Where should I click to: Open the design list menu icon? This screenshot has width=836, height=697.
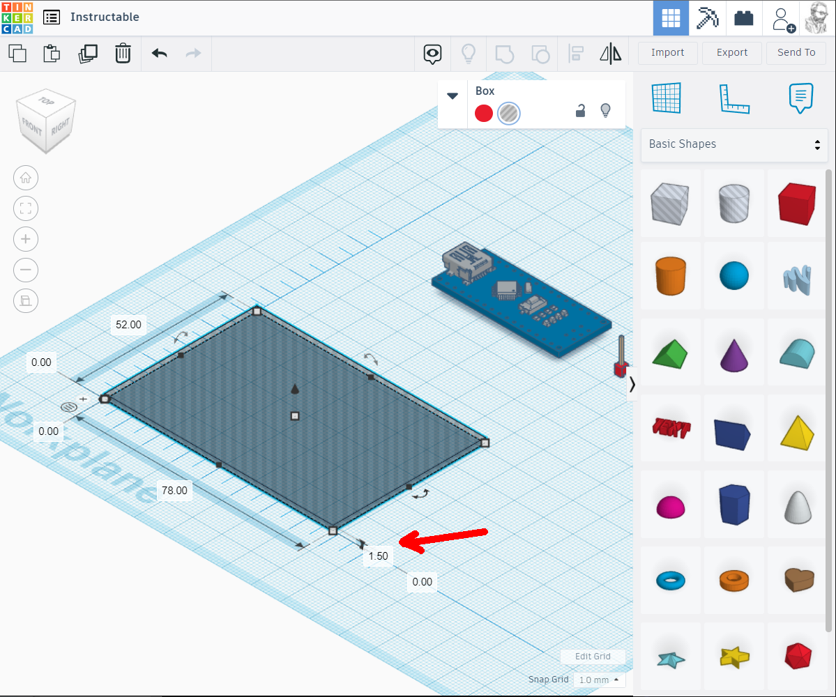[52, 17]
